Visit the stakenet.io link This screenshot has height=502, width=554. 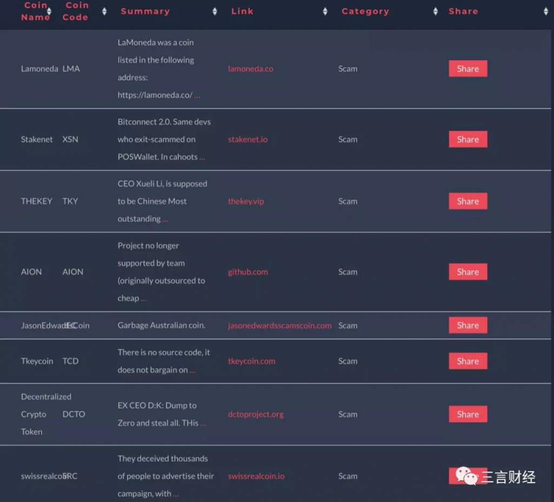[x=248, y=139]
